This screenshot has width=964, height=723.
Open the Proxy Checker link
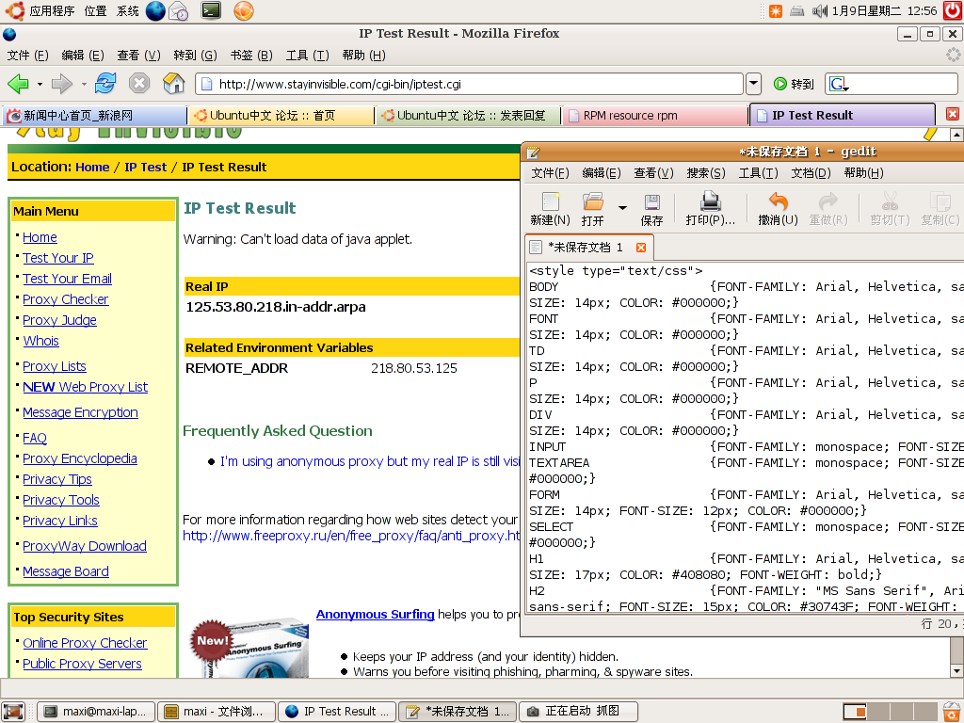[66, 299]
